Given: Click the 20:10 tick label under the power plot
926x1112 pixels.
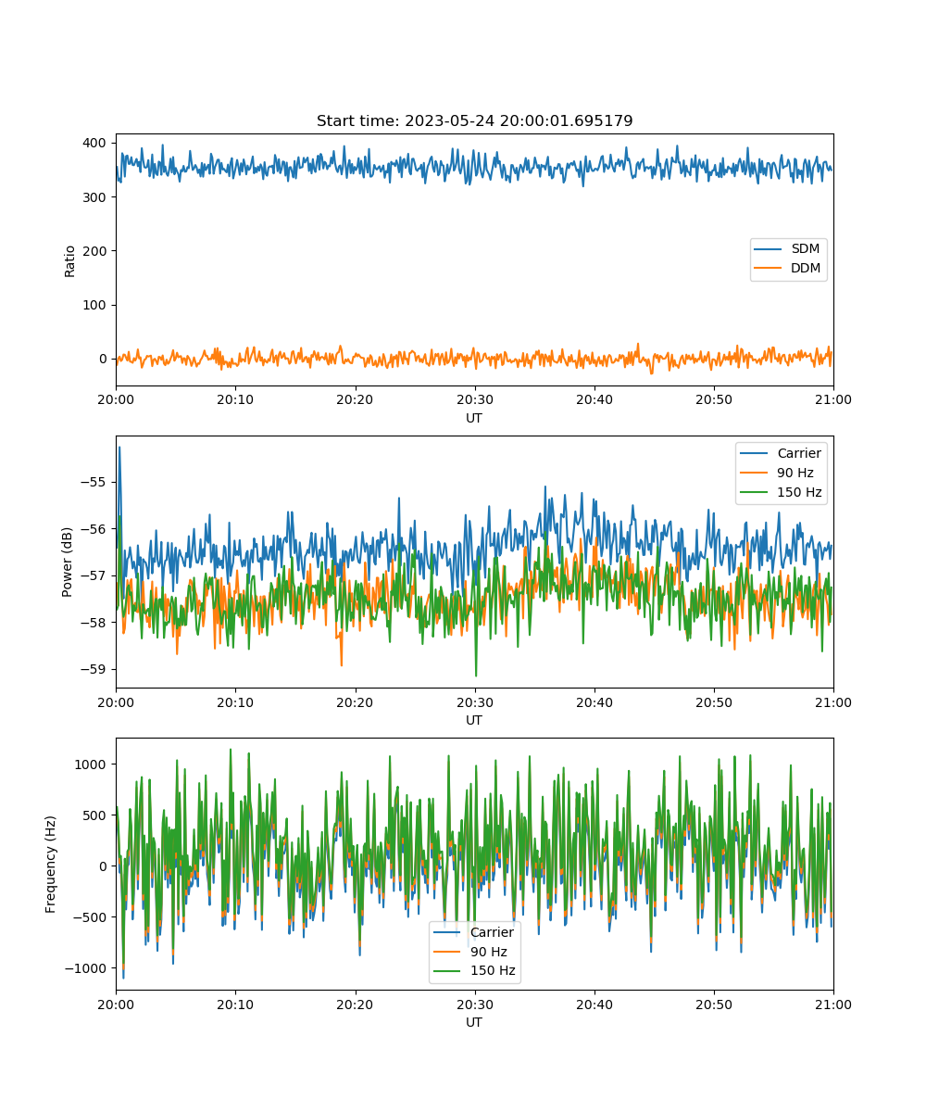Looking at the screenshot, I should pyautogui.click(x=235, y=701).
